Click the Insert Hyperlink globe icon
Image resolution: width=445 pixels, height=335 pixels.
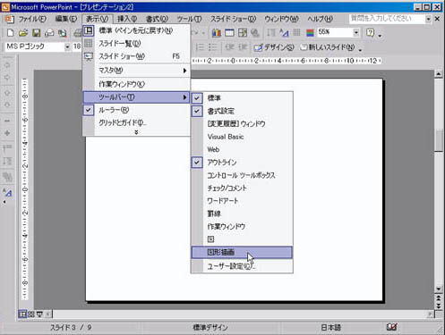coord(255,32)
